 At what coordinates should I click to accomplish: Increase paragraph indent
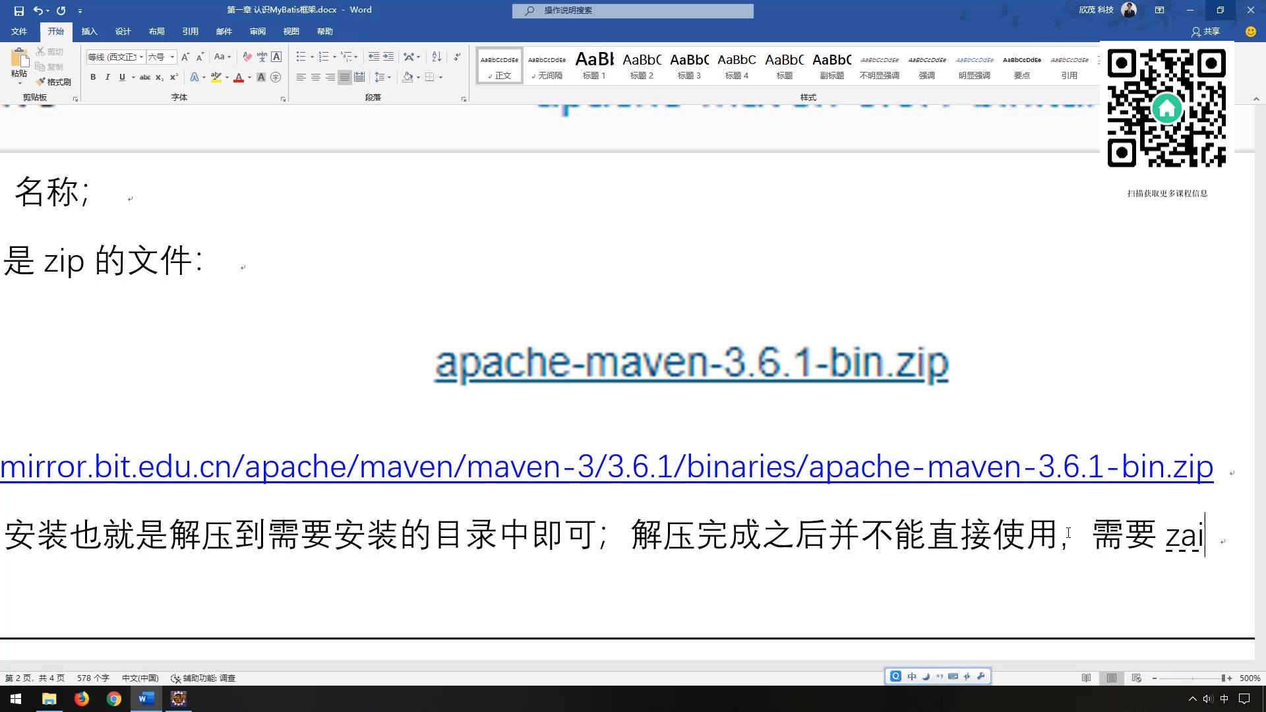click(388, 57)
